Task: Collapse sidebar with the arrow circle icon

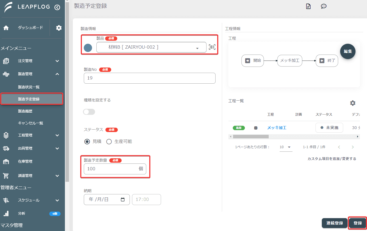Action: pos(57,7)
